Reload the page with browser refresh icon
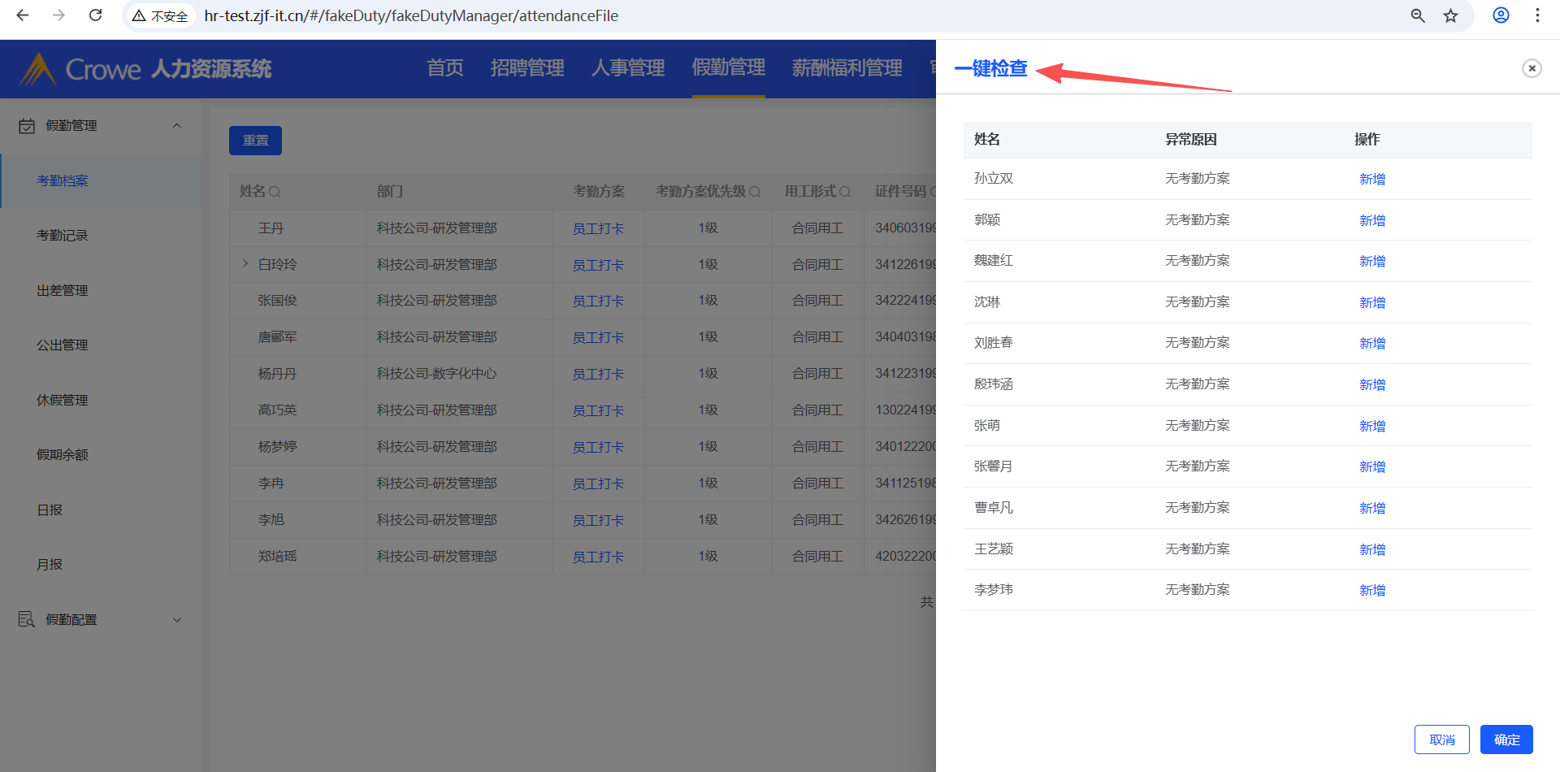Image resolution: width=1560 pixels, height=772 pixels. 95,15
